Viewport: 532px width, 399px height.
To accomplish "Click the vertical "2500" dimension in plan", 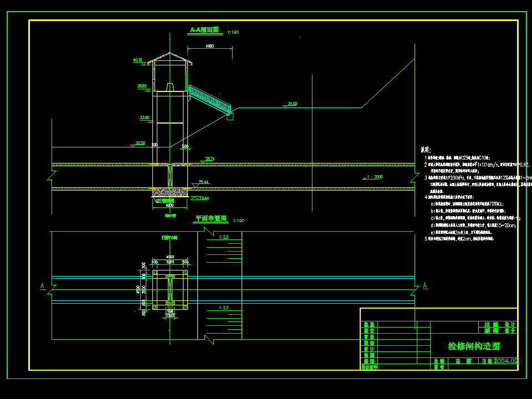I will [x=144, y=289].
